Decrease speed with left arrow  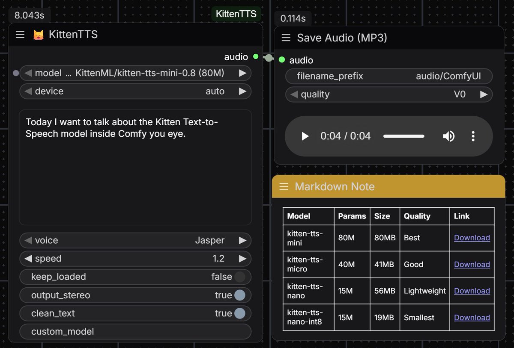pyautogui.click(x=28, y=259)
